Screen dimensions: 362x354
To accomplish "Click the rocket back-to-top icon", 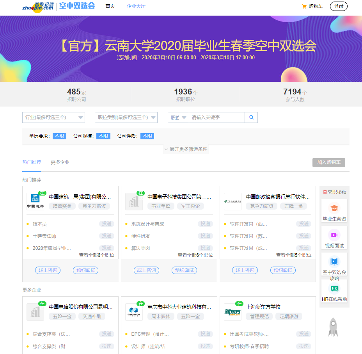I will [x=333, y=327].
